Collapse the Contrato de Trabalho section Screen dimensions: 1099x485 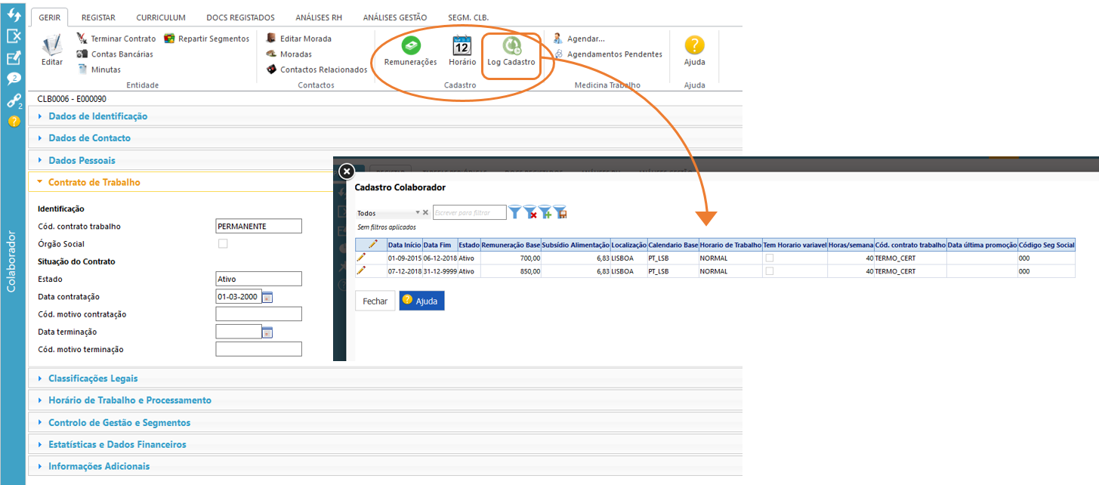coord(94,182)
